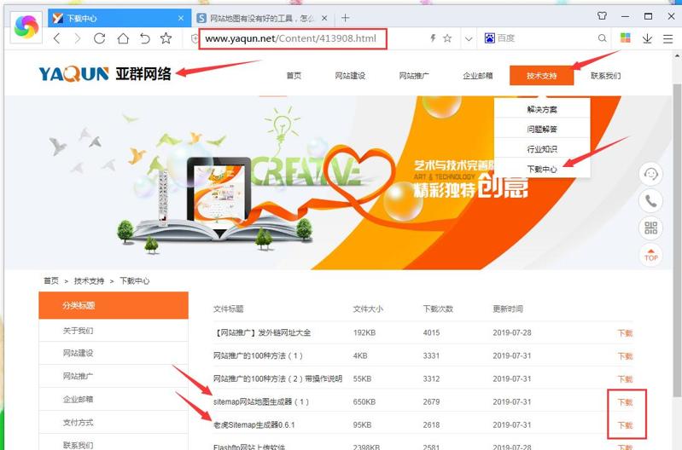682x450 pixels.
Task: Download 【网站推广】发外链网址大全 file
Action: point(625,333)
